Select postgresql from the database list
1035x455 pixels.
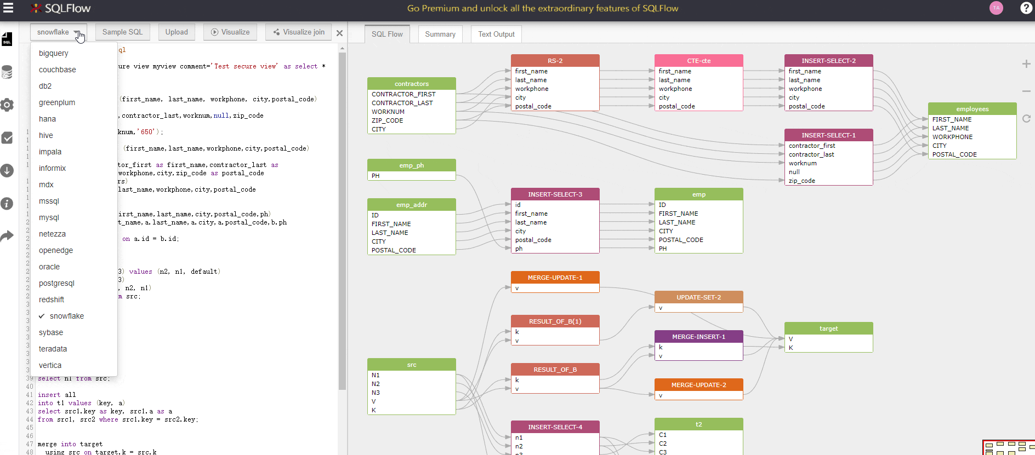coord(56,283)
